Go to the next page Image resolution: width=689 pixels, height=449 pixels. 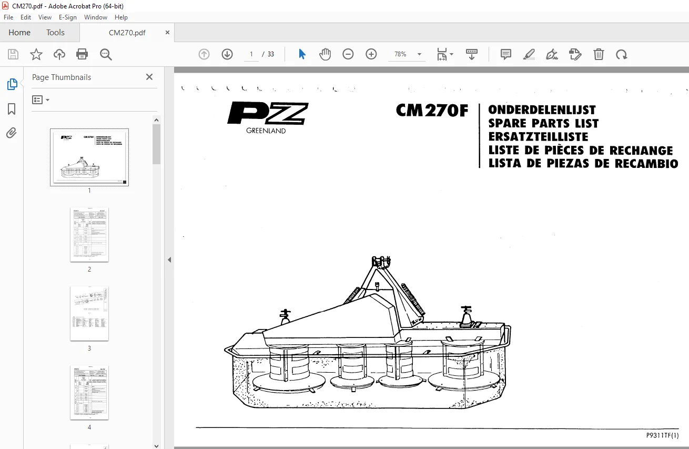tap(227, 54)
